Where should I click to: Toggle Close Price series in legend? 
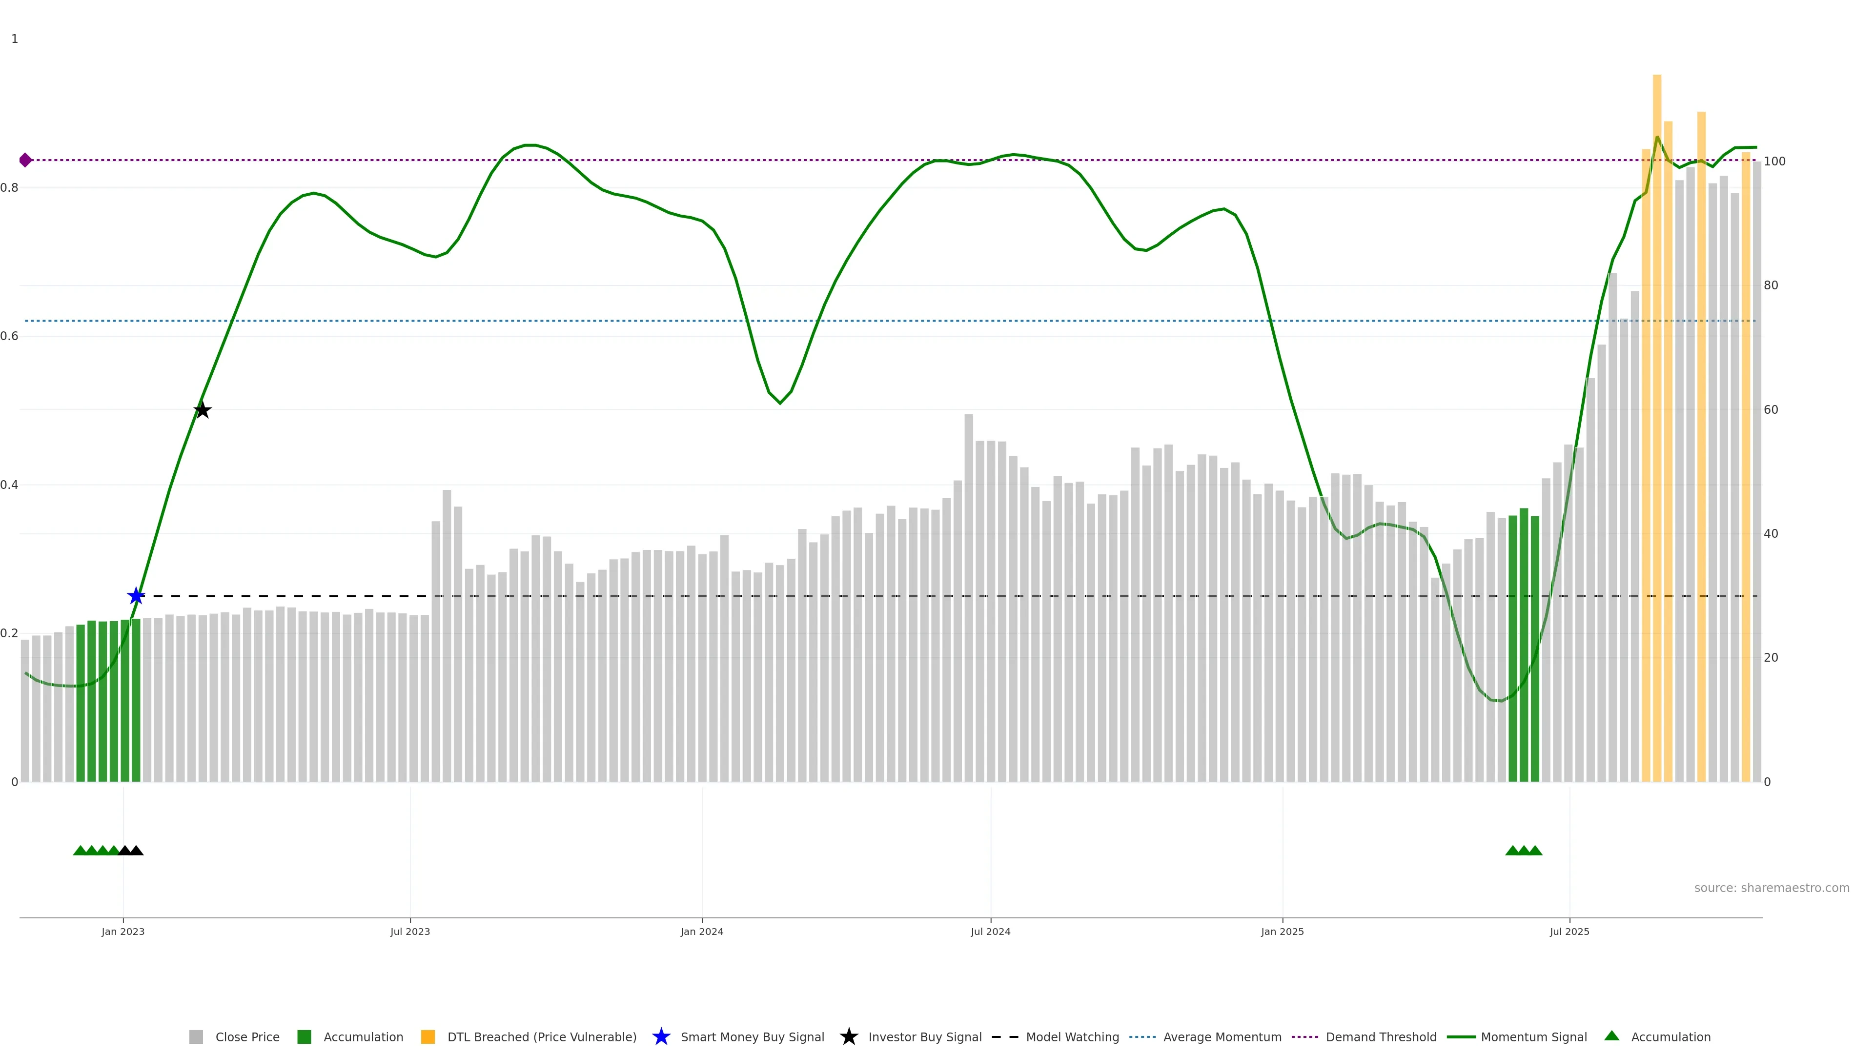tap(246, 1037)
